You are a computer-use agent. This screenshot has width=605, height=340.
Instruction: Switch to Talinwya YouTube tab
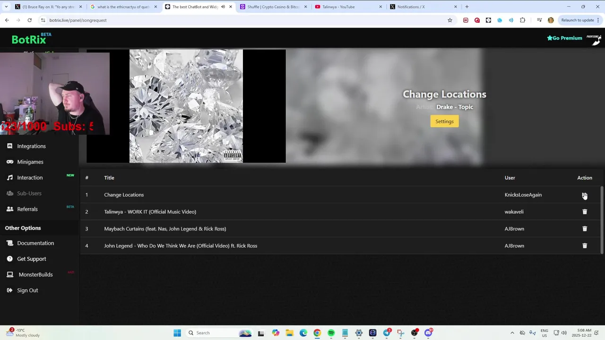pyautogui.click(x=348, y=7)
